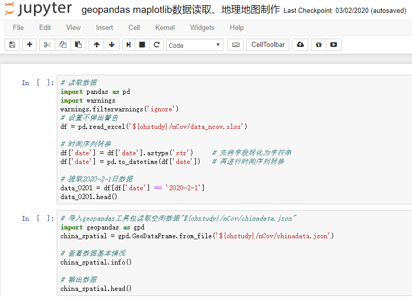Click the 'import warnings' line
The height and width of the screenshot is (297, 412).
click(88, 101)
